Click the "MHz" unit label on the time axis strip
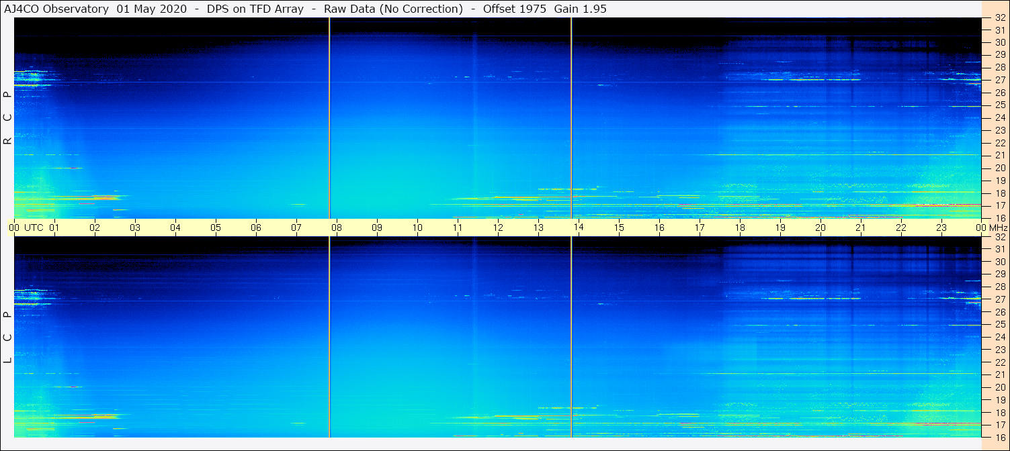The image size is (1010, 451). 998,228
